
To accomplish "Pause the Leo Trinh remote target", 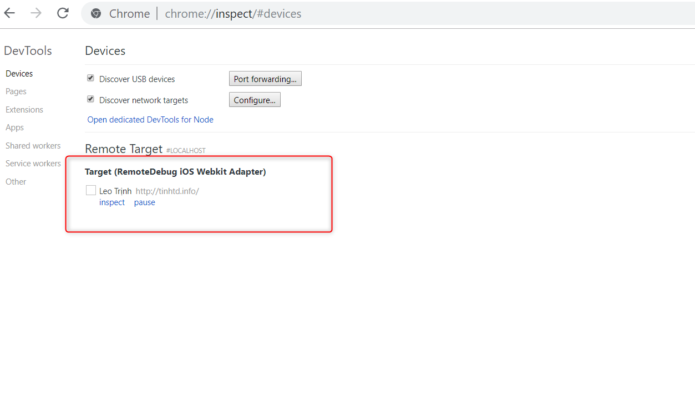I will (x=145, y=202).
